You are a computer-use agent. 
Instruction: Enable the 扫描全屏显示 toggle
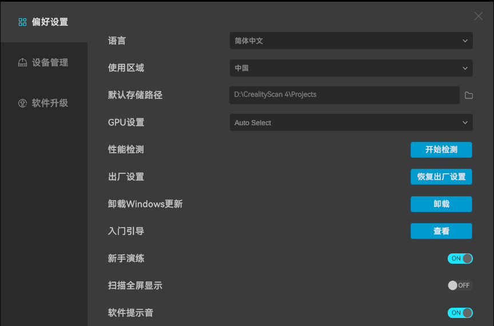pos(460,285)
